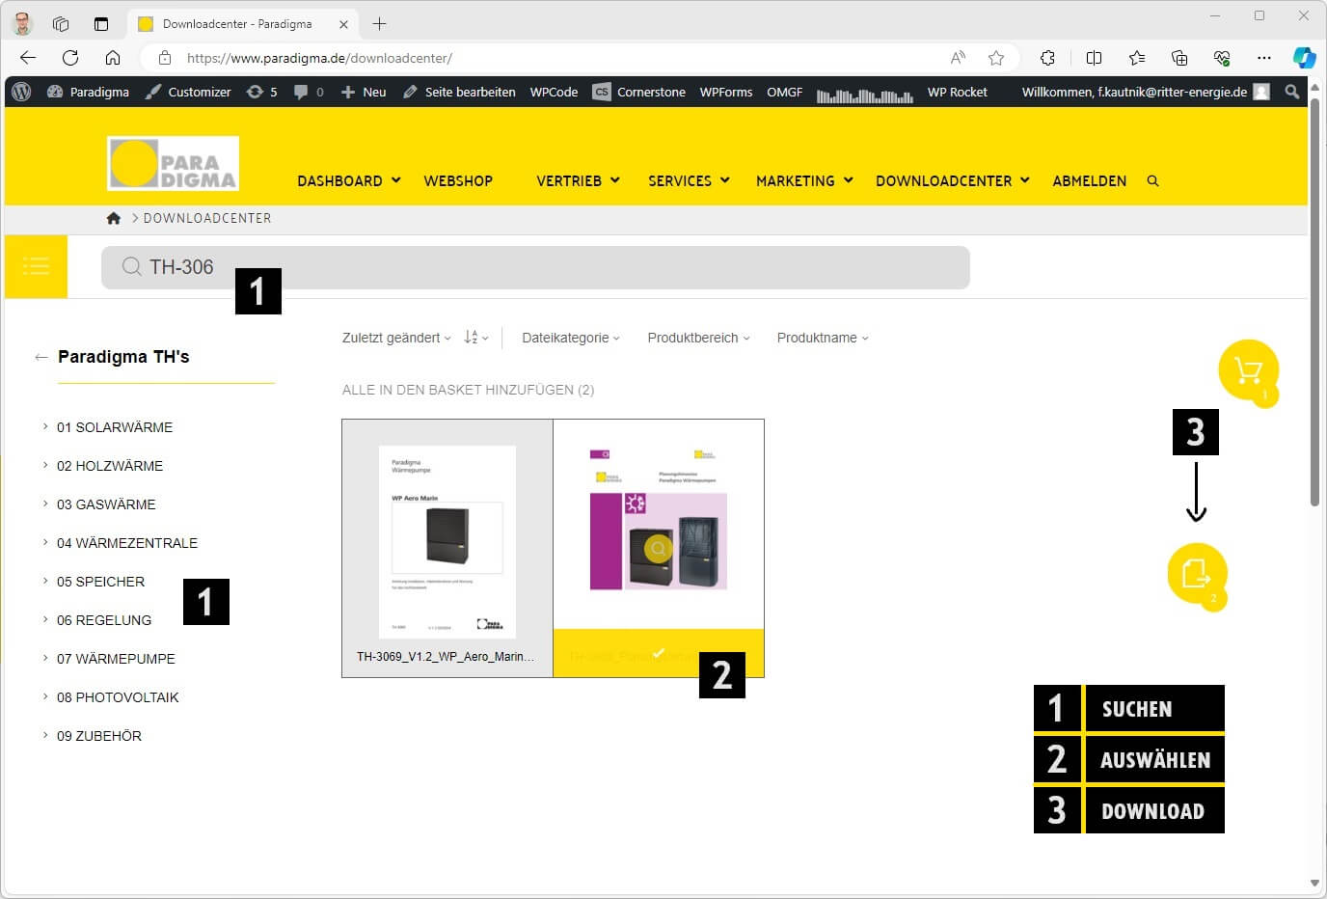Open the DOWNLOADCENTER menu
This screenshot has width=1327, height=899.
click(953, 180)
